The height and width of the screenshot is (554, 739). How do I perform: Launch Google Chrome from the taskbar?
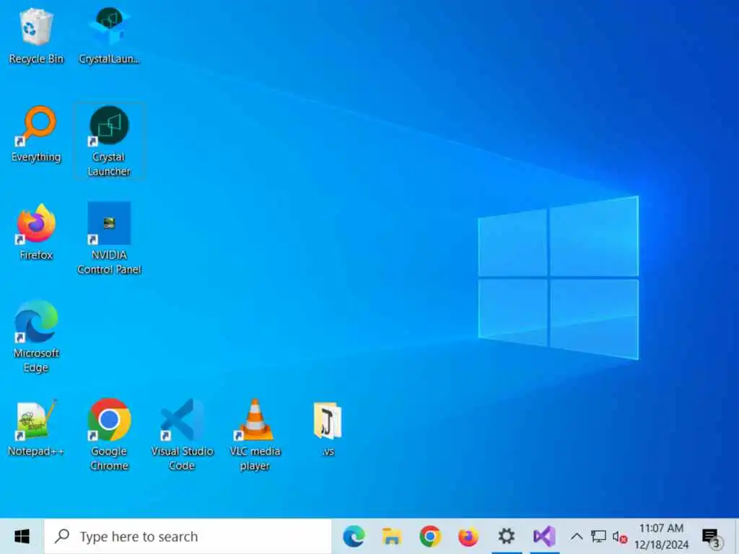click(x=430, y=536)
